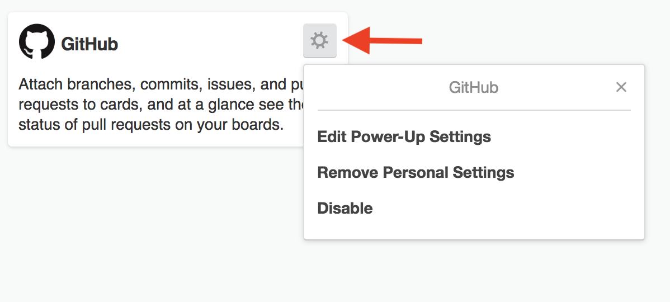
Task: Disable the GitHub Power-Up
Action: tap(345, 209)
